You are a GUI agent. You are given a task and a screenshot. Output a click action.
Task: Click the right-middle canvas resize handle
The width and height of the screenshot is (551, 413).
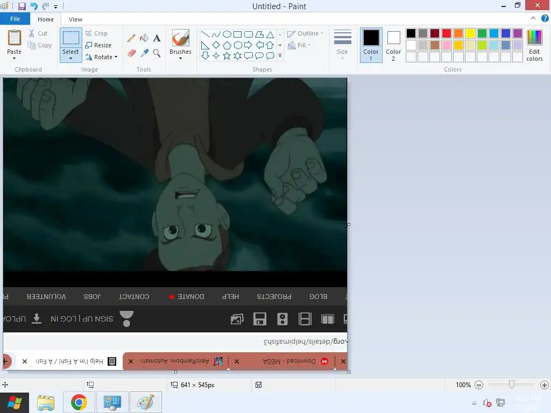click(349, 224)
